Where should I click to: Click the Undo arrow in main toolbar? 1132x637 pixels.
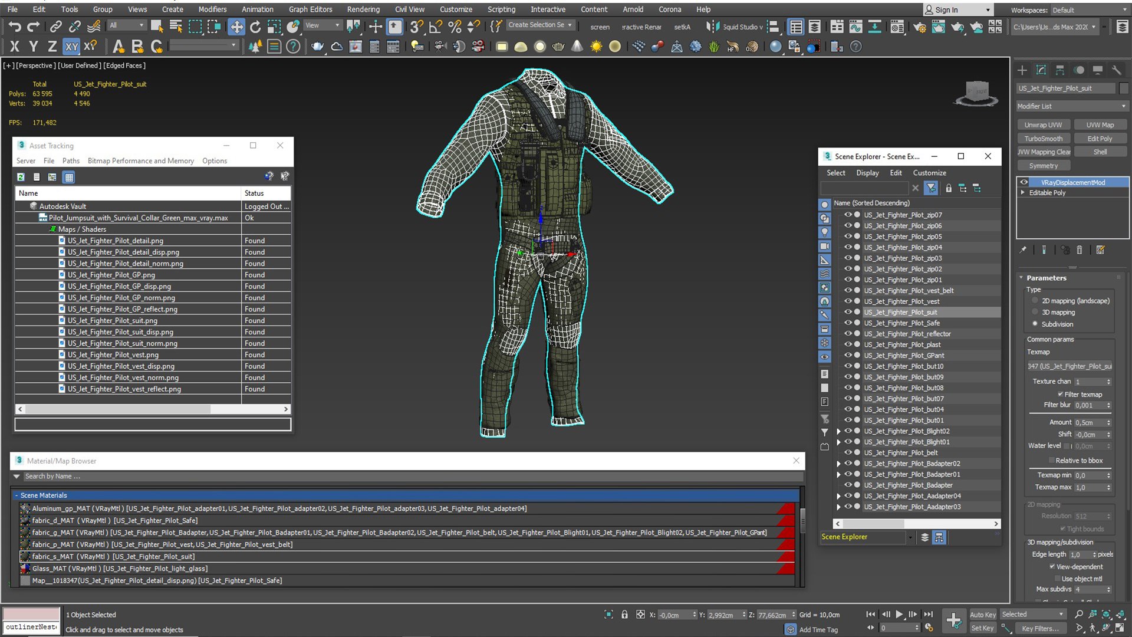[15, 27]
